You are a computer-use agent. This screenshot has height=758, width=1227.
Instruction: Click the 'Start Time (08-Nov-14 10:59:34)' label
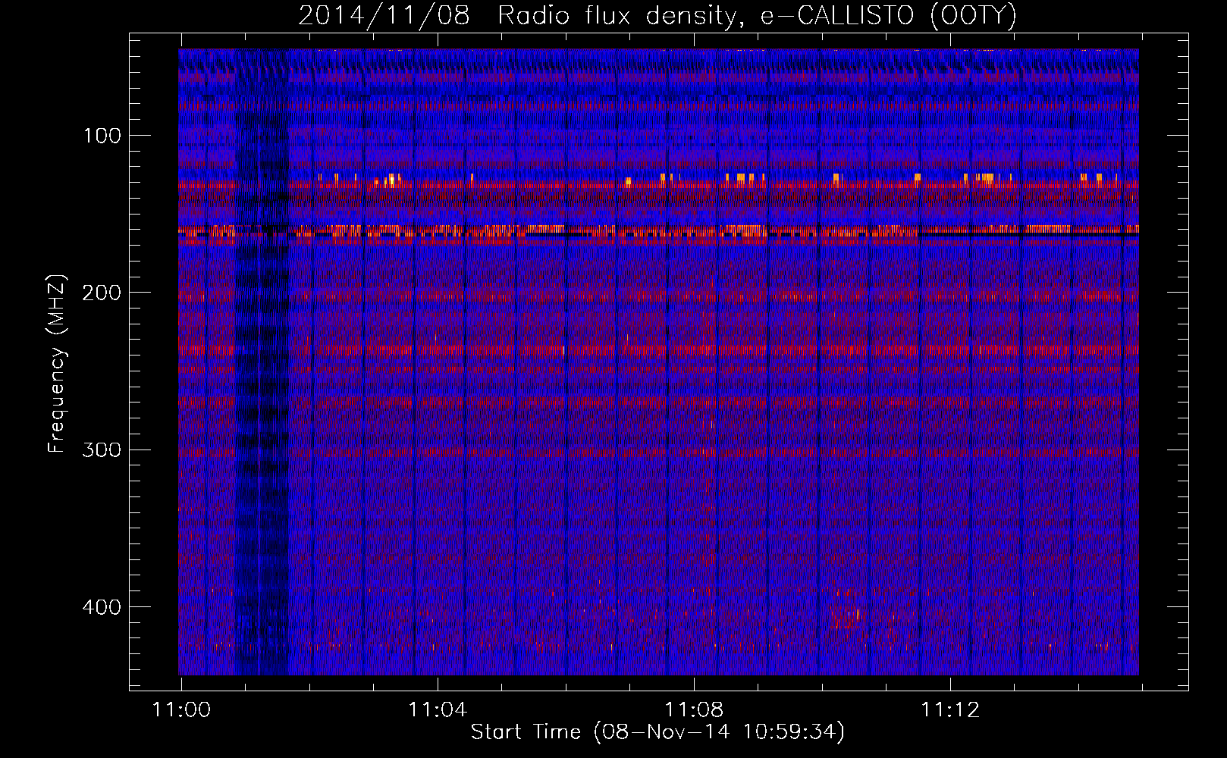(657, 732)
